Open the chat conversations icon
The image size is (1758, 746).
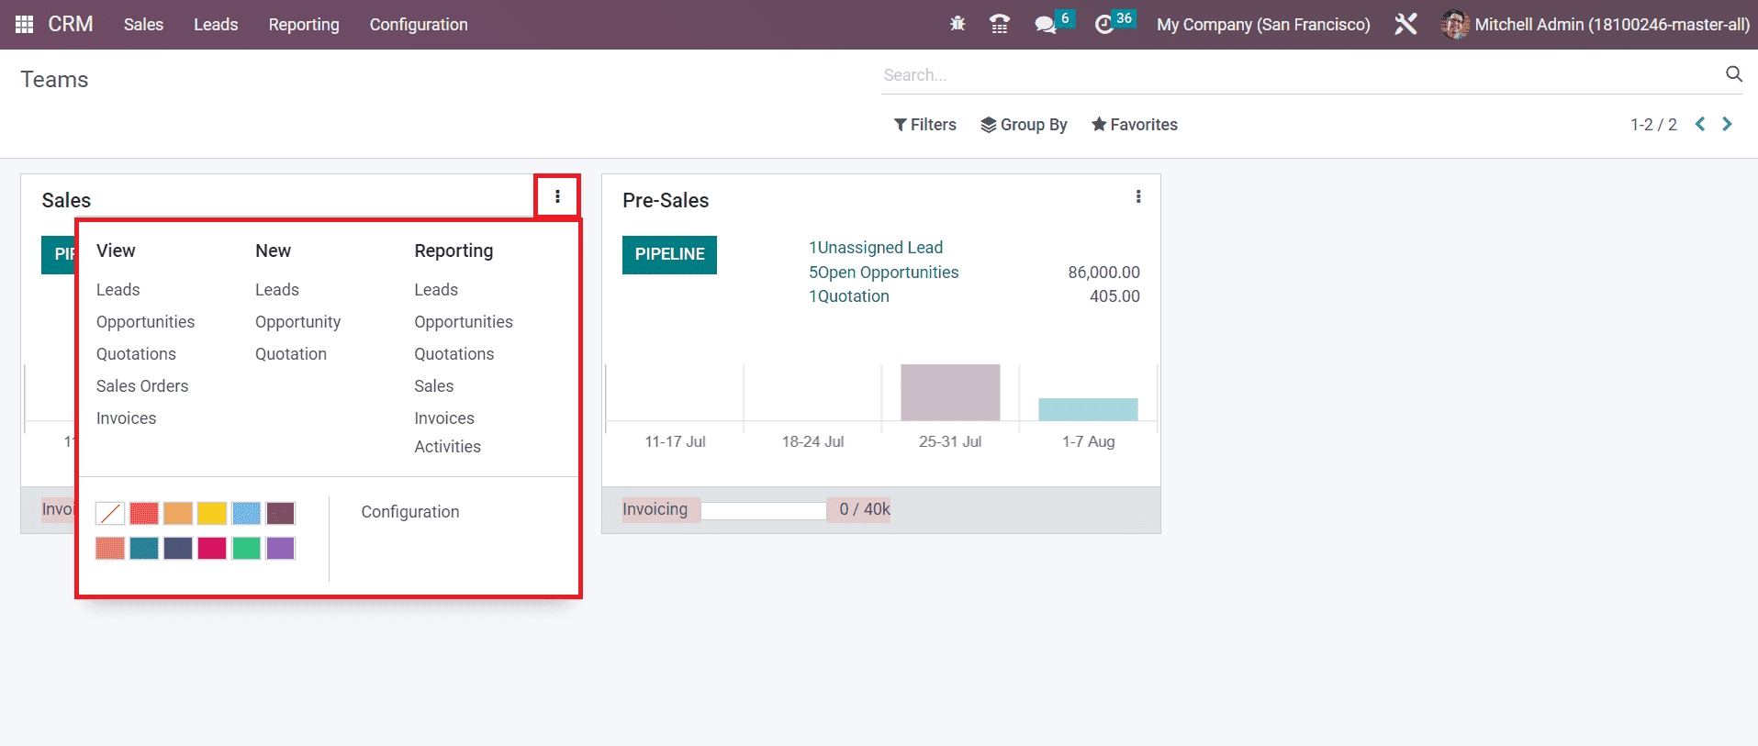[1046, 25]
